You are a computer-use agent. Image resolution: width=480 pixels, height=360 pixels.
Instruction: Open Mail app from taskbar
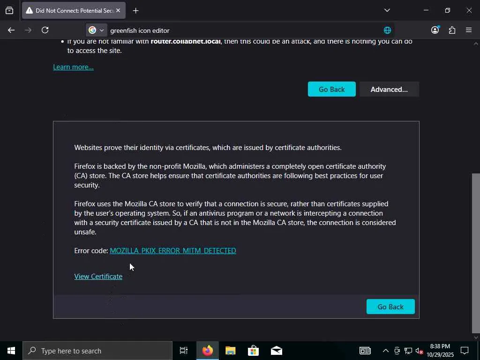(276, 351)
